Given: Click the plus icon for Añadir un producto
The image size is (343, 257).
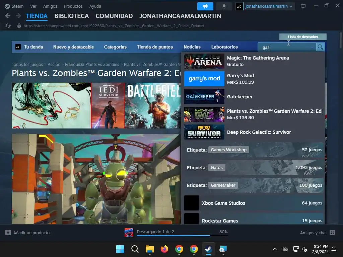Looking at the screenshot, I should pos(8,233).
